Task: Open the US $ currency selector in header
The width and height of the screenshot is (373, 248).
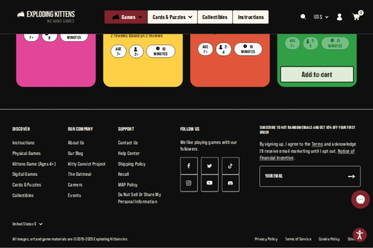Action: pyautogui.click(x=321, y=17)
